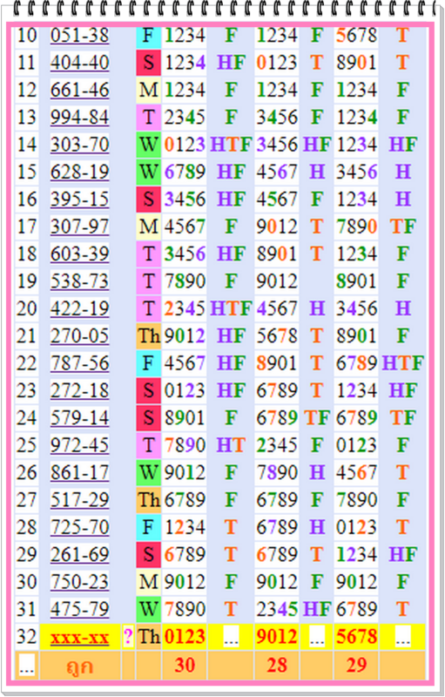Screen dimensions: 445x697
Task: Click the red S day cell in row 11
Action: pyautogui.click(x=148, y=63)
